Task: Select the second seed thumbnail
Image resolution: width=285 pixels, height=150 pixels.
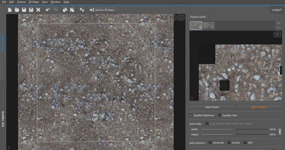Action: [x=209, y=26]
